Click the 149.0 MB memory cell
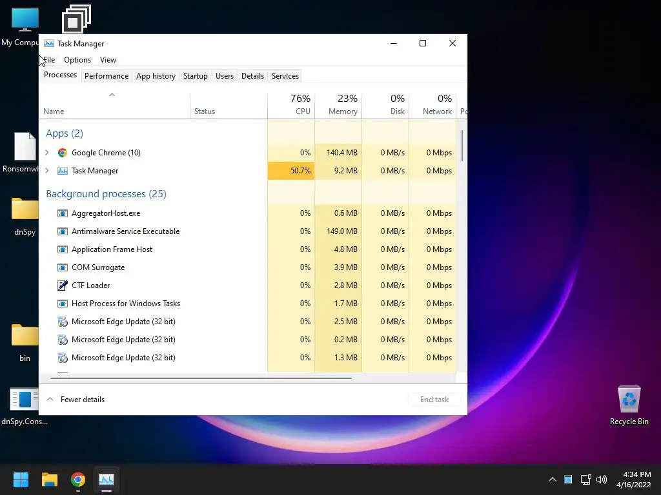Screen dimensions: 661x495 click(x=338, y=231)
